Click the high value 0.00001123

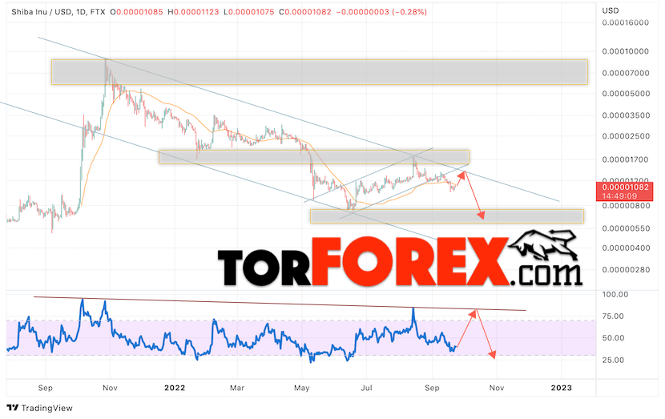tap(196, 12)
